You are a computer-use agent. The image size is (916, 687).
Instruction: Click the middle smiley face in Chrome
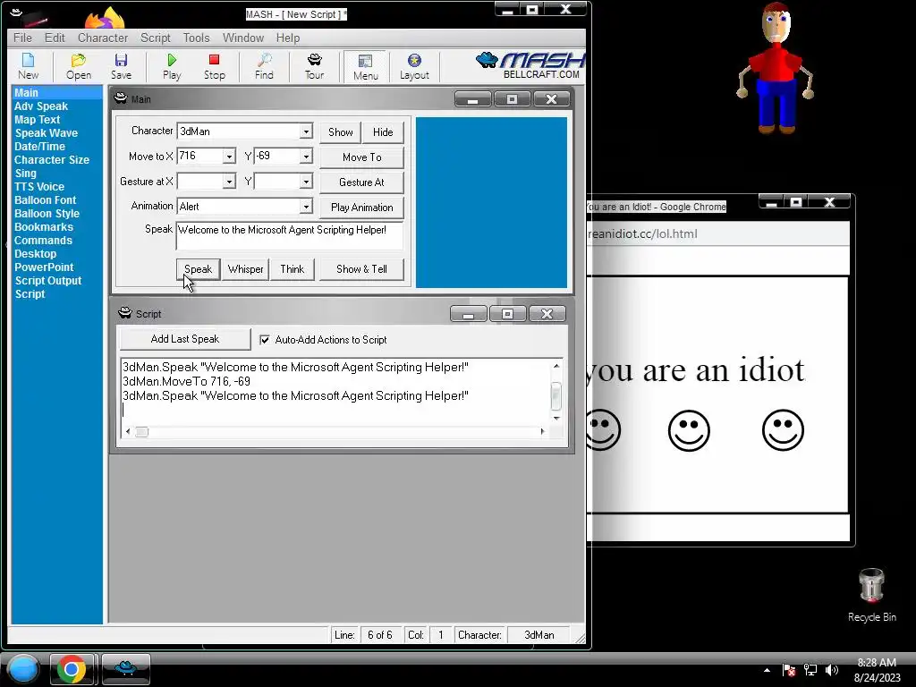tap(689, 430)
